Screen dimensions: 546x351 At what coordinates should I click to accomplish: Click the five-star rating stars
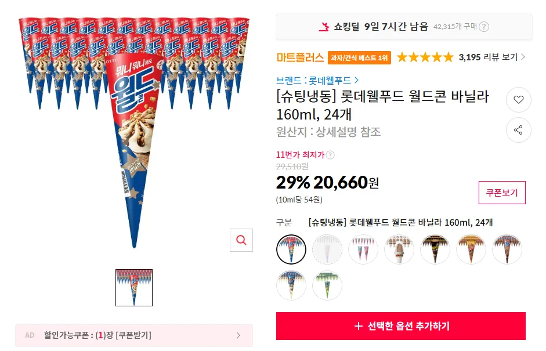(x=425, y=57)
